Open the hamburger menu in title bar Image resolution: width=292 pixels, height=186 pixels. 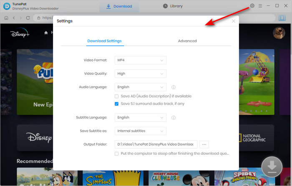(260, 6)
